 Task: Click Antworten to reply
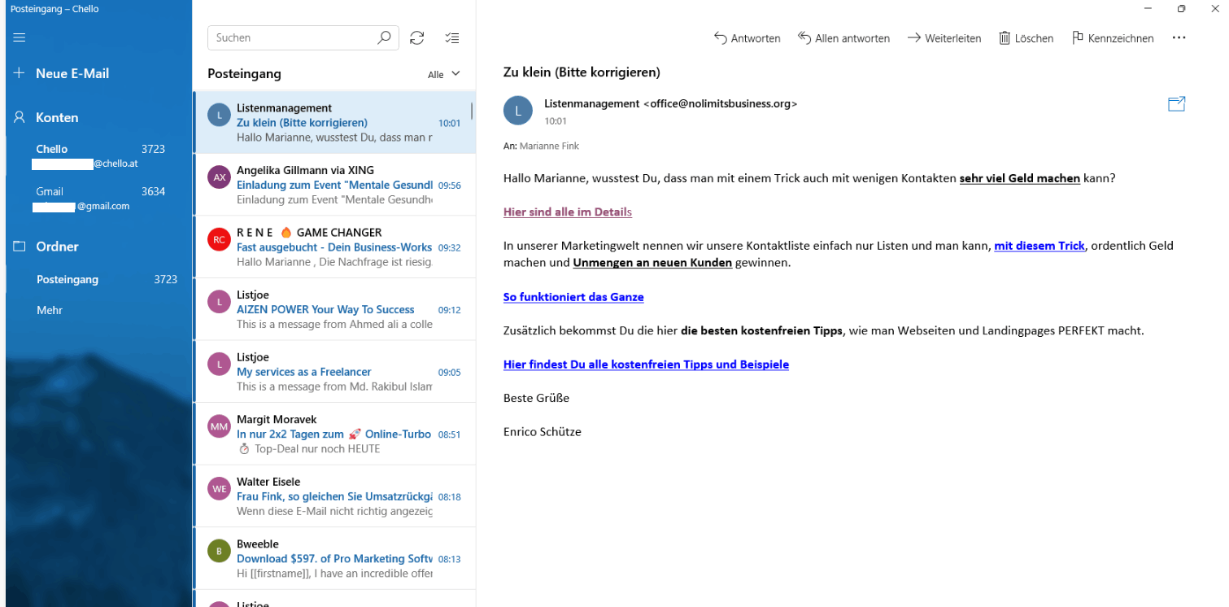pyautogui.click(x=747, y=38)
